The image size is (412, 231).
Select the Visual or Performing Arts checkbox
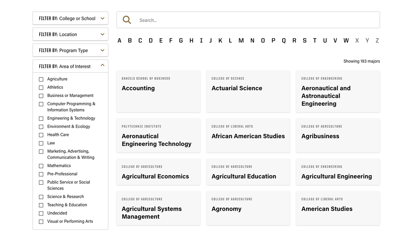click(x=41, y=222)
